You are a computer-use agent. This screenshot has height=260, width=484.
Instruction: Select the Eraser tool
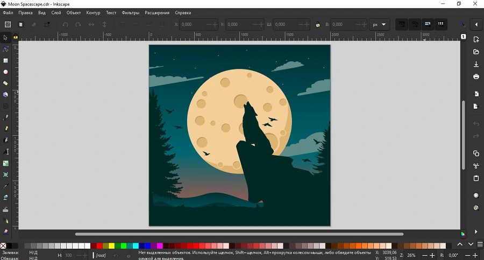pos(5,232)
